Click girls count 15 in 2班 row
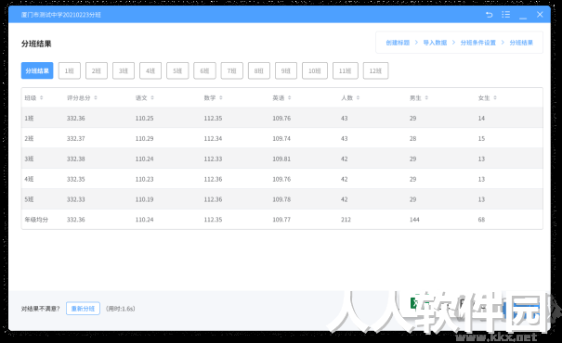 tap(481, 138)
